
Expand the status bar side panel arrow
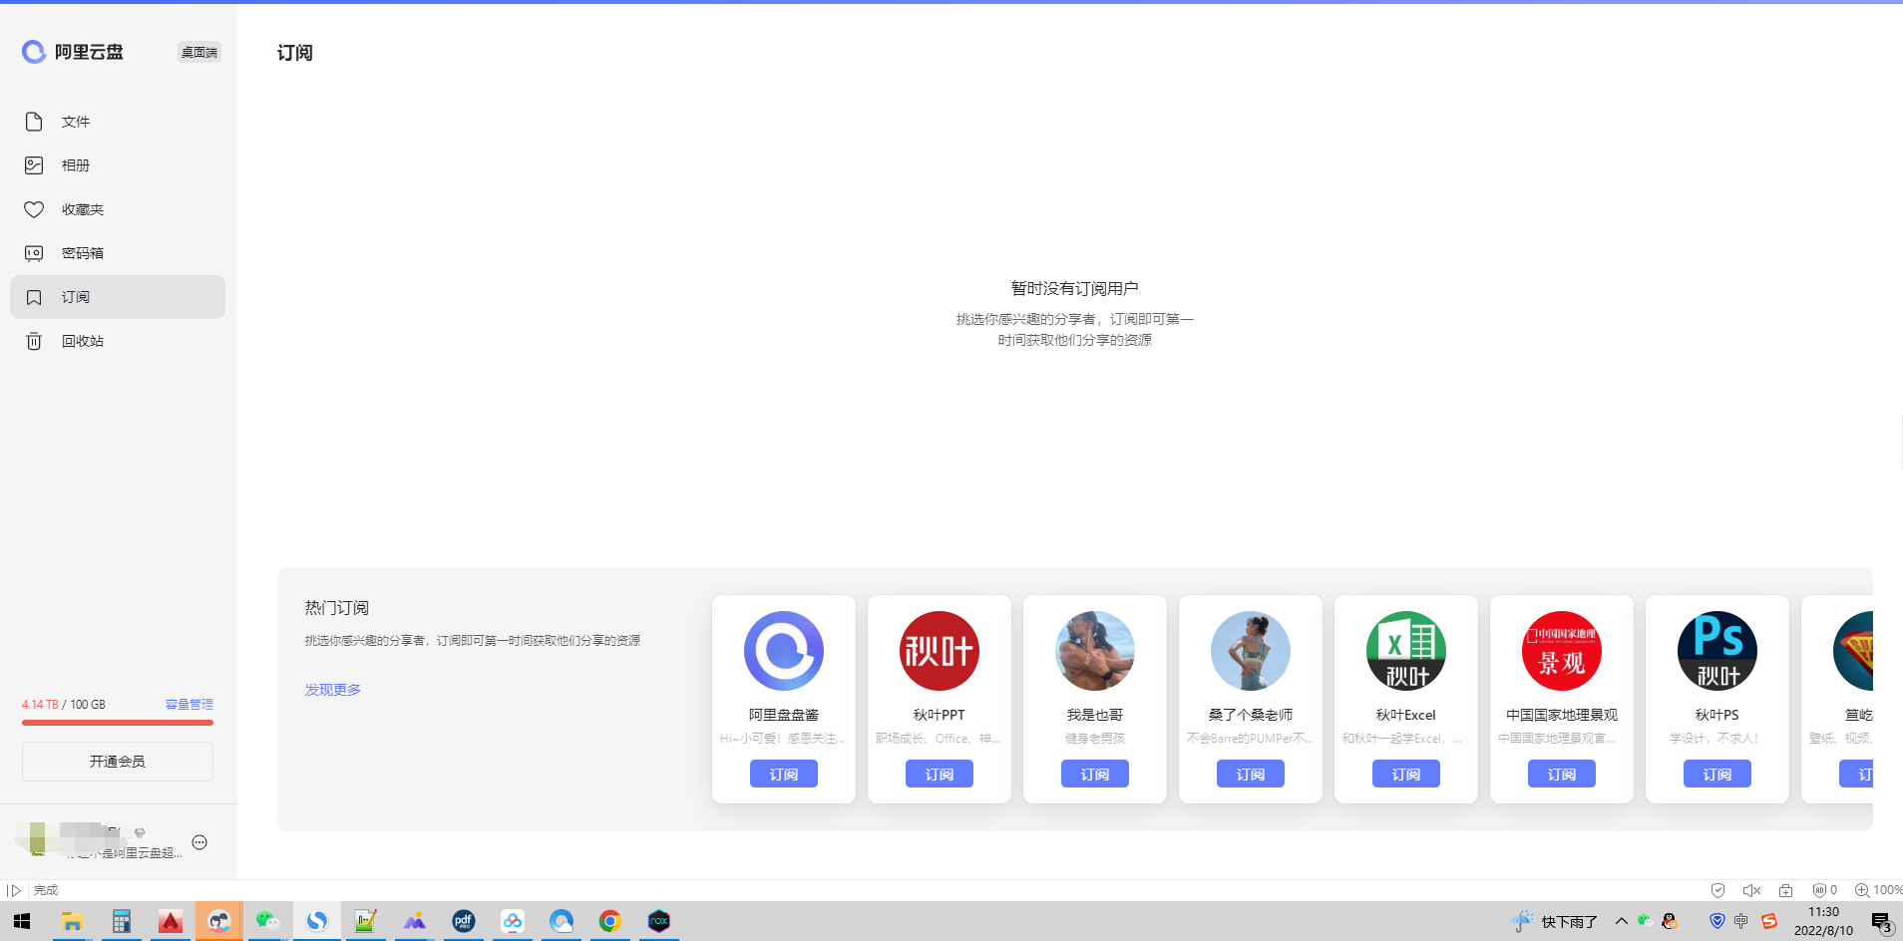click(14, 890)
